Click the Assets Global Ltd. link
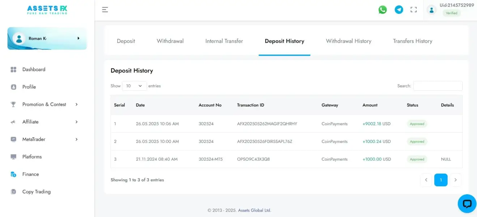 coord(254,210)
